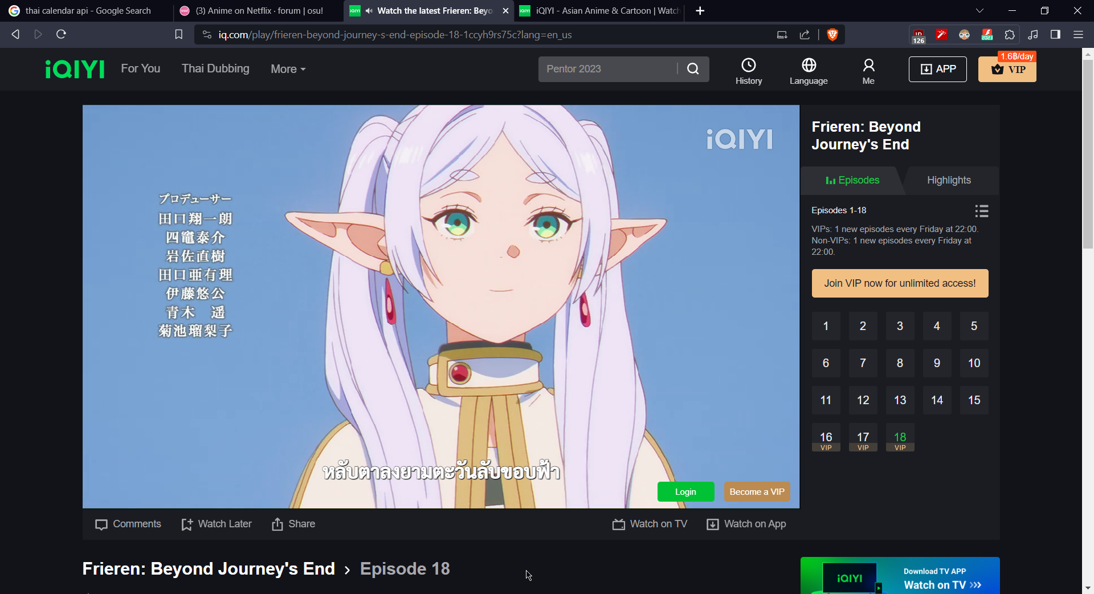1094x594 pixels.
Task: Open a new browser tab
Action: (x=700, y=11)
